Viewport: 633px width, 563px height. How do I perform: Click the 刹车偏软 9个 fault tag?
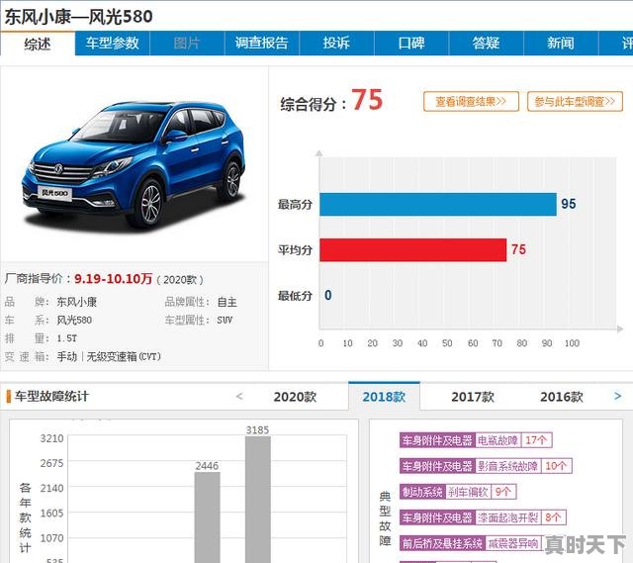(x=458, y=492)
